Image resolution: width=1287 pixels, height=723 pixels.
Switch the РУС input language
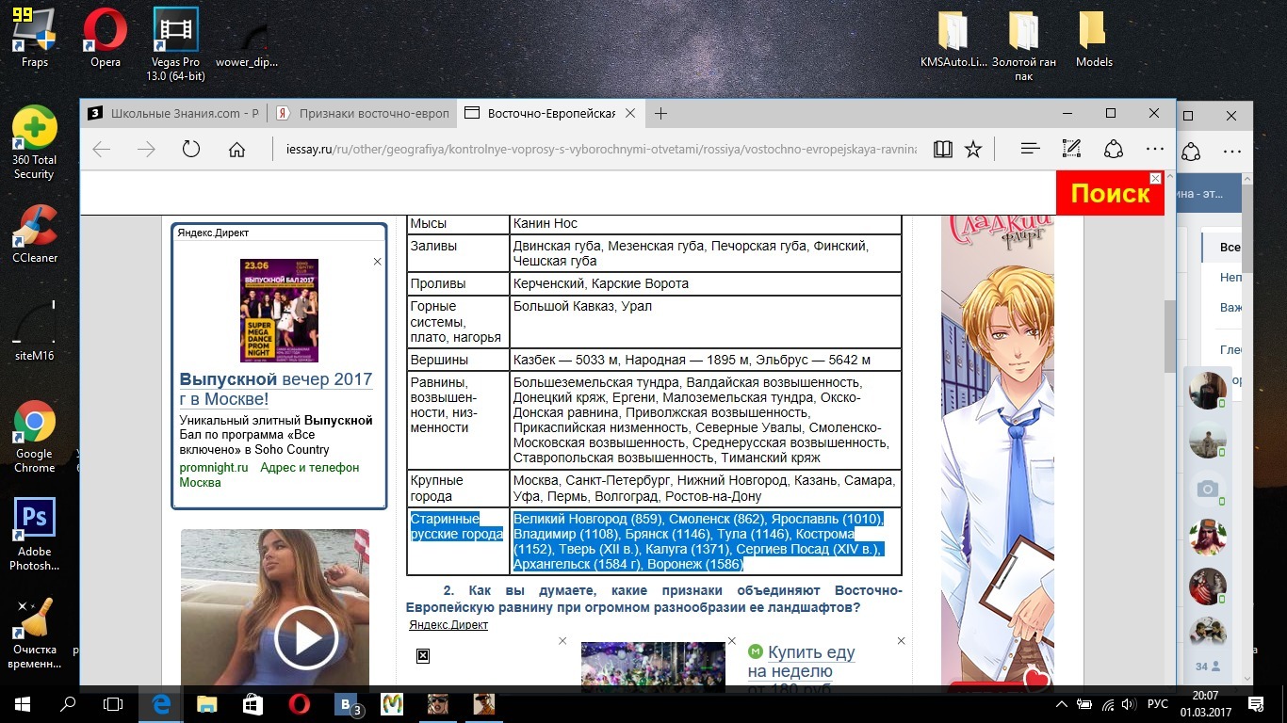[x=1158, y=703]
